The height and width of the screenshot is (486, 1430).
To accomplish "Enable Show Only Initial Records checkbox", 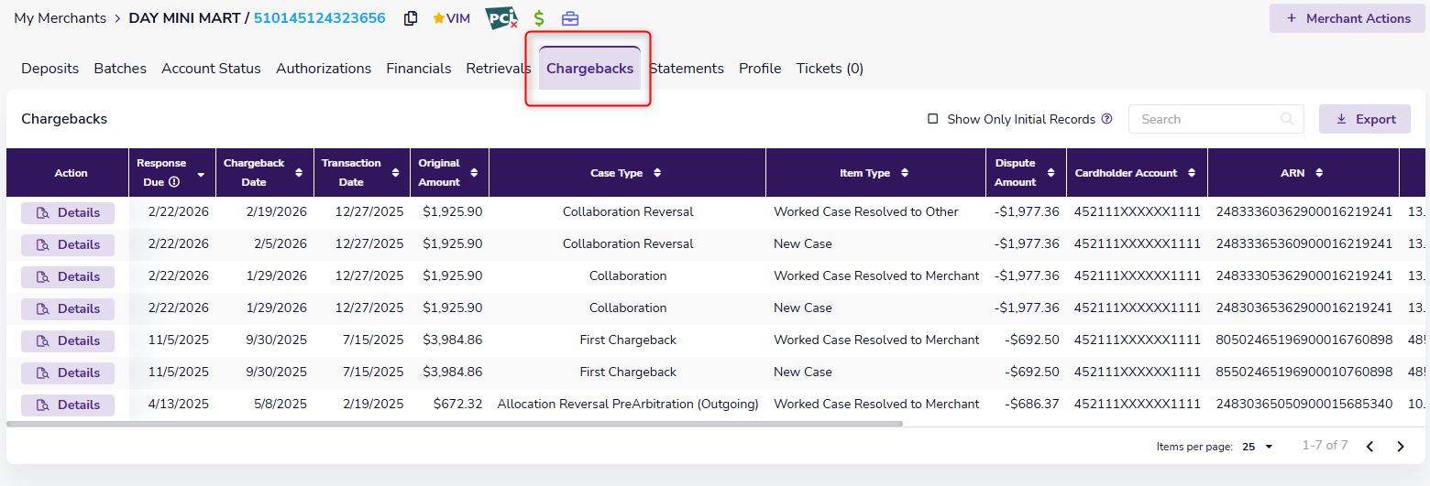I will (x=933, y=119).
